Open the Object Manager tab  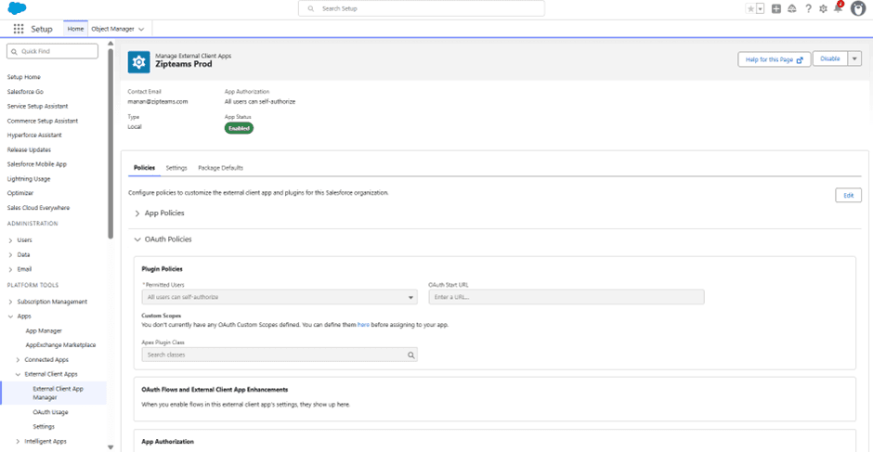click(112, 29)
